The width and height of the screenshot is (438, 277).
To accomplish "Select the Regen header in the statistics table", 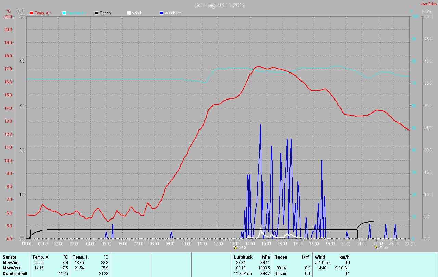I will click(x=281, y=257).
